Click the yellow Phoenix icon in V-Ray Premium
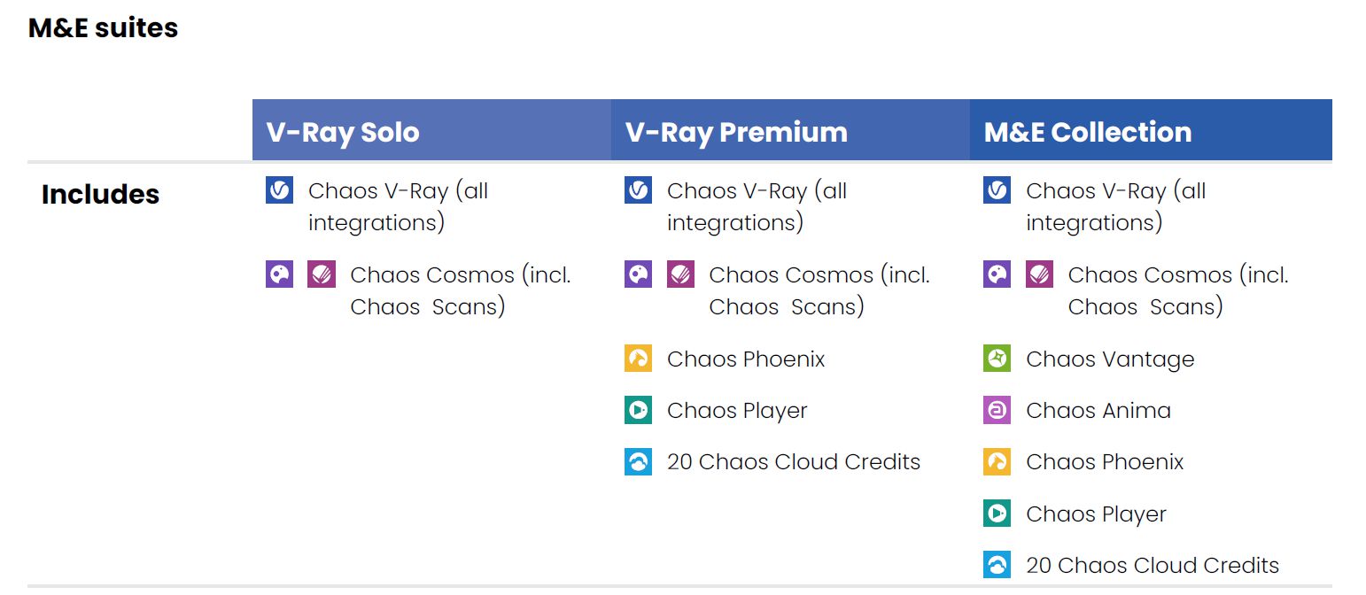The image size is (1366, 595). pyautogui.click(x=638, y=359)
